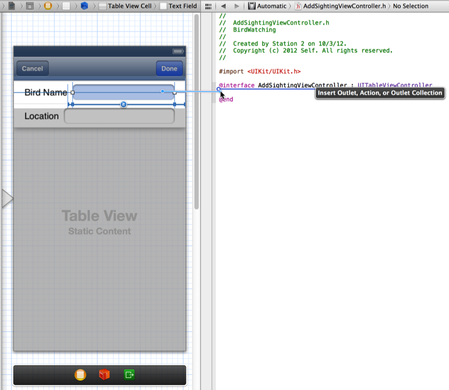Go forward using the right history arrow
This screenshot has height=390, width=449.
236,6
